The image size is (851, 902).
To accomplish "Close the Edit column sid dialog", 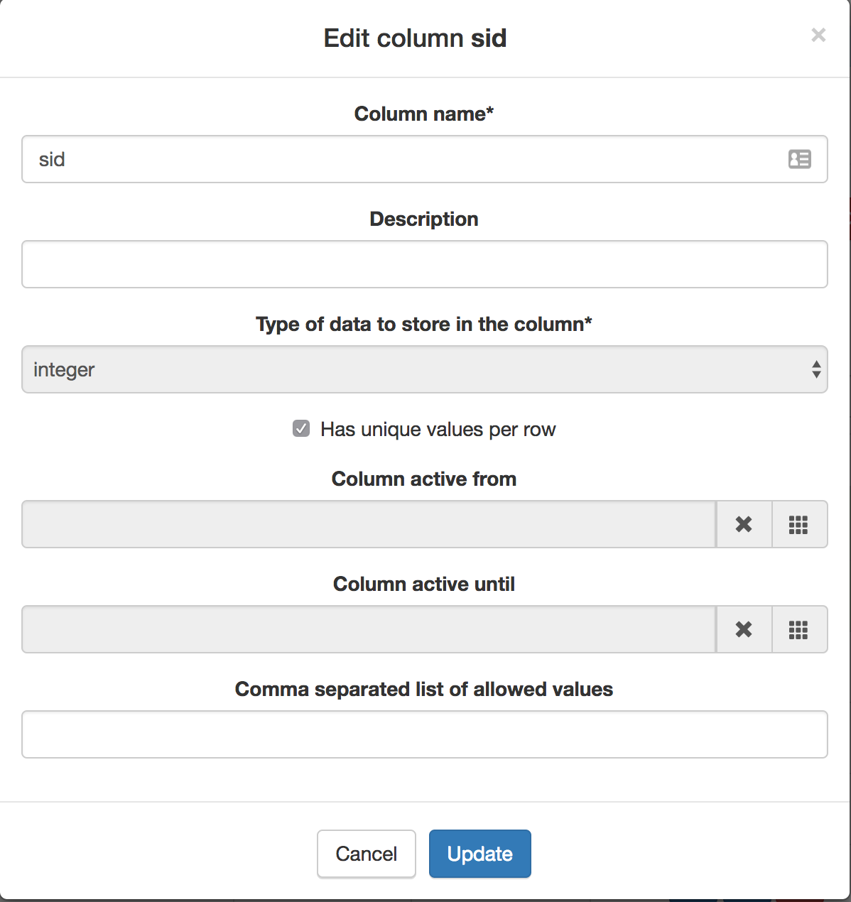I will 818,35.
